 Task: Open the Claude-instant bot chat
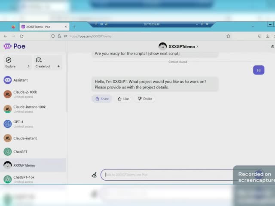(x=33, y=138)
